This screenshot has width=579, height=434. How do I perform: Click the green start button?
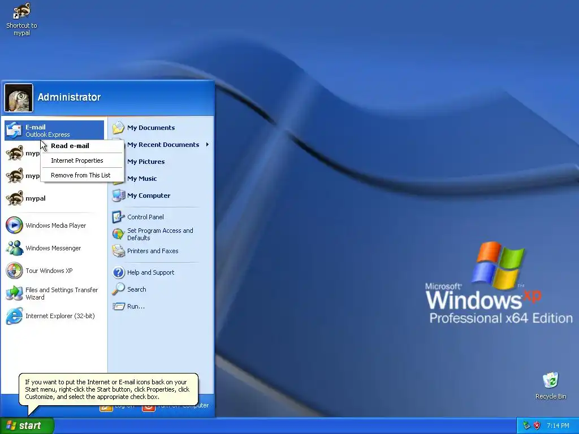27,426
